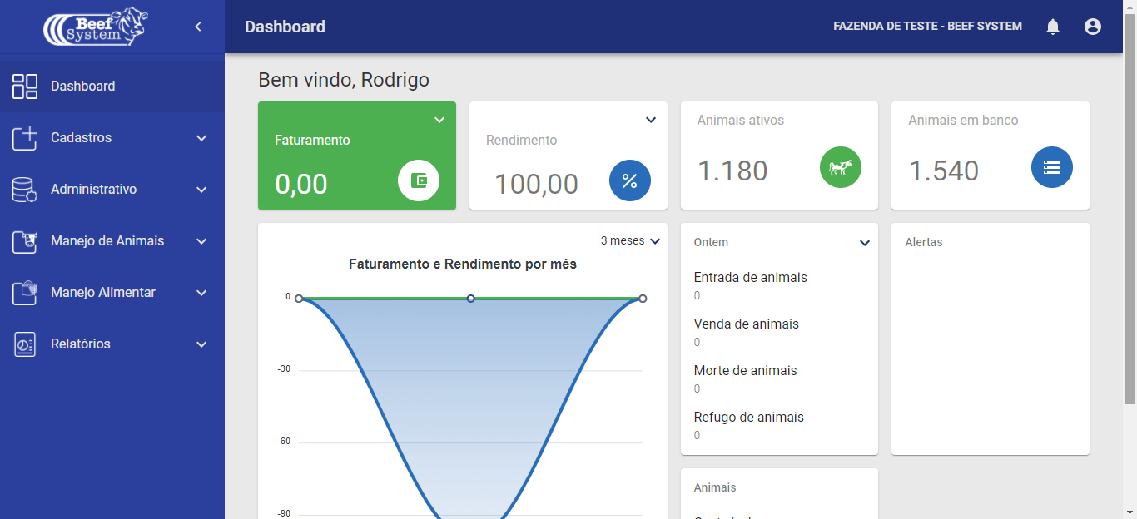This screenshot has height=519, width=1137.
Task: Expand the Manejo Alimentar chevron
Action: (201, 293)
